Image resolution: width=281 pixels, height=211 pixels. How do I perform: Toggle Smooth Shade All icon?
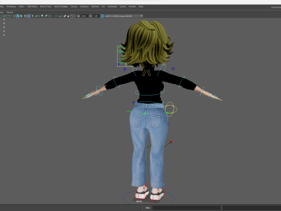(x=18, y=16)
